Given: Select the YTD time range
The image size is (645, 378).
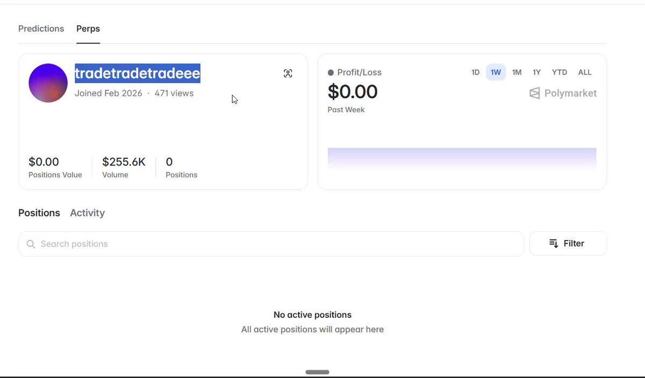Looking at the screenshot, I should (560, 72).
